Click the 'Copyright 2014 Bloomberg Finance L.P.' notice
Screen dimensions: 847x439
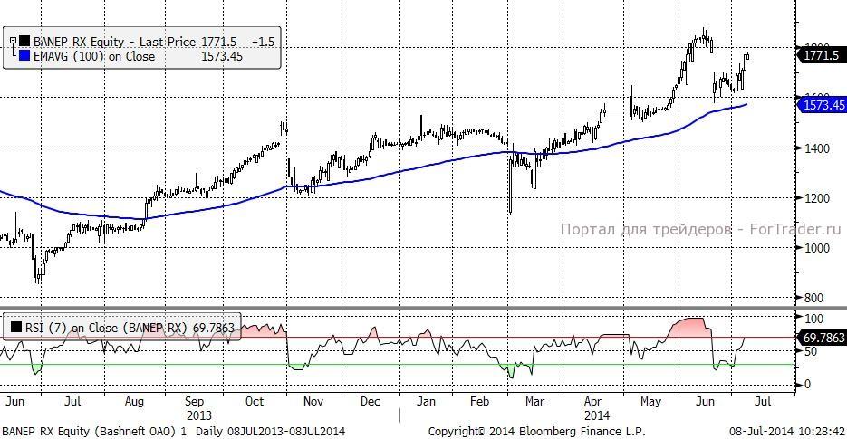tap(537, 432)
